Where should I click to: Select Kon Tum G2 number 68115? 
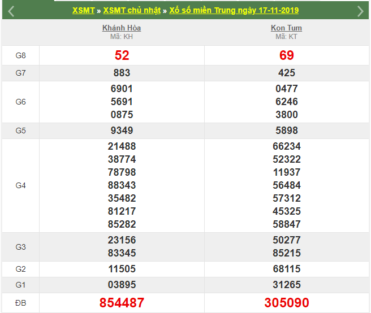coord(287,269)
